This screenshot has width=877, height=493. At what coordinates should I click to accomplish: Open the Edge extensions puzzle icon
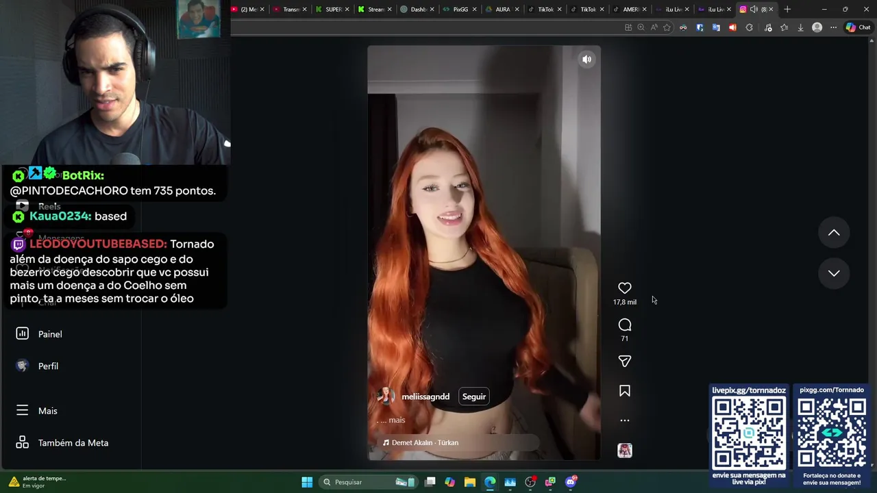(749, 27)
